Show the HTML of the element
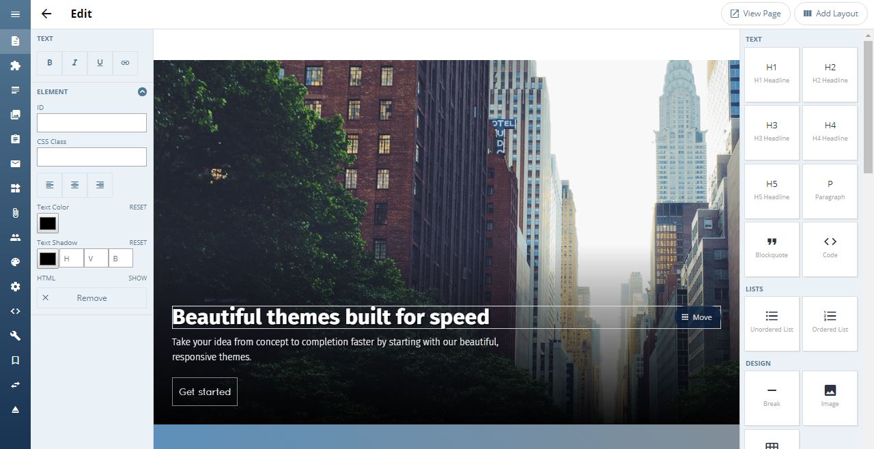The height and width of the screenshot is (449, 874). pyautogui.click(x=138, y=278)
